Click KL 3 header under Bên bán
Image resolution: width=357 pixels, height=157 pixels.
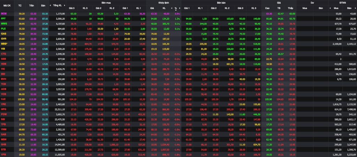coord(254,8)
